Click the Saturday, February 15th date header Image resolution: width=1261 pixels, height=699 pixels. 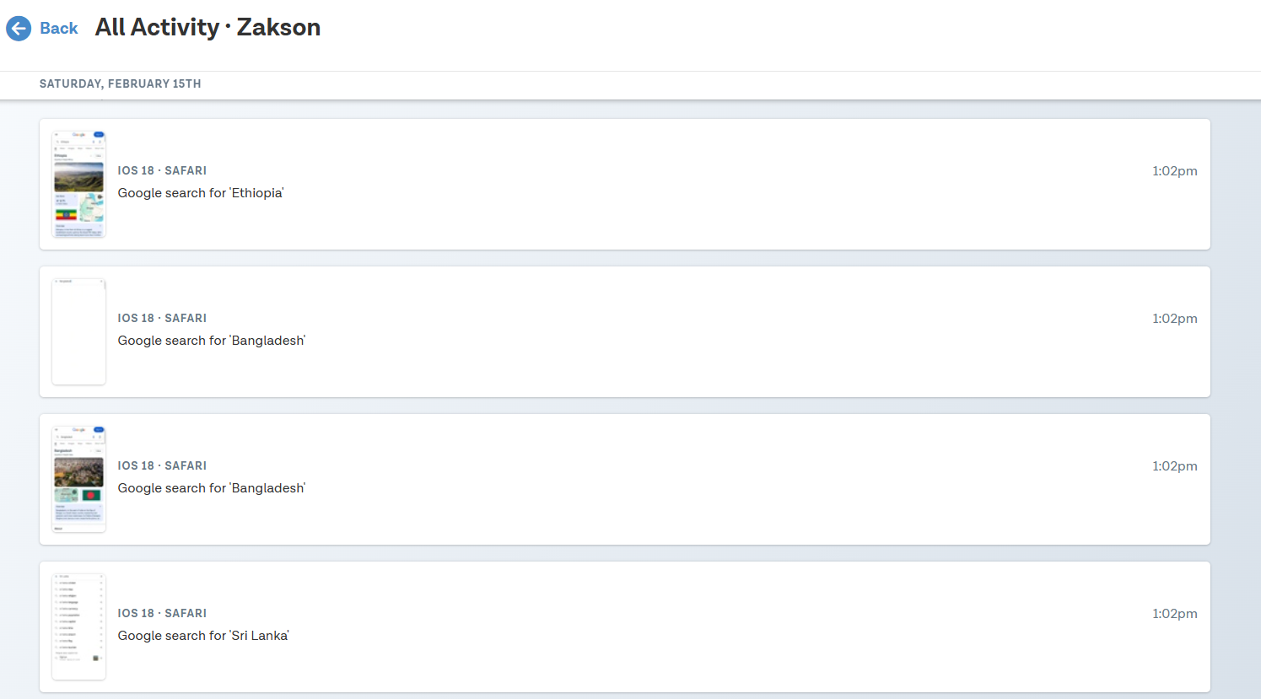(121, 83)
